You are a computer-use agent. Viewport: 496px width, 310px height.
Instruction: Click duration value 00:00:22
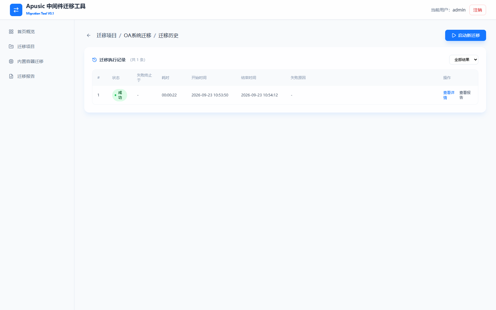169,95
